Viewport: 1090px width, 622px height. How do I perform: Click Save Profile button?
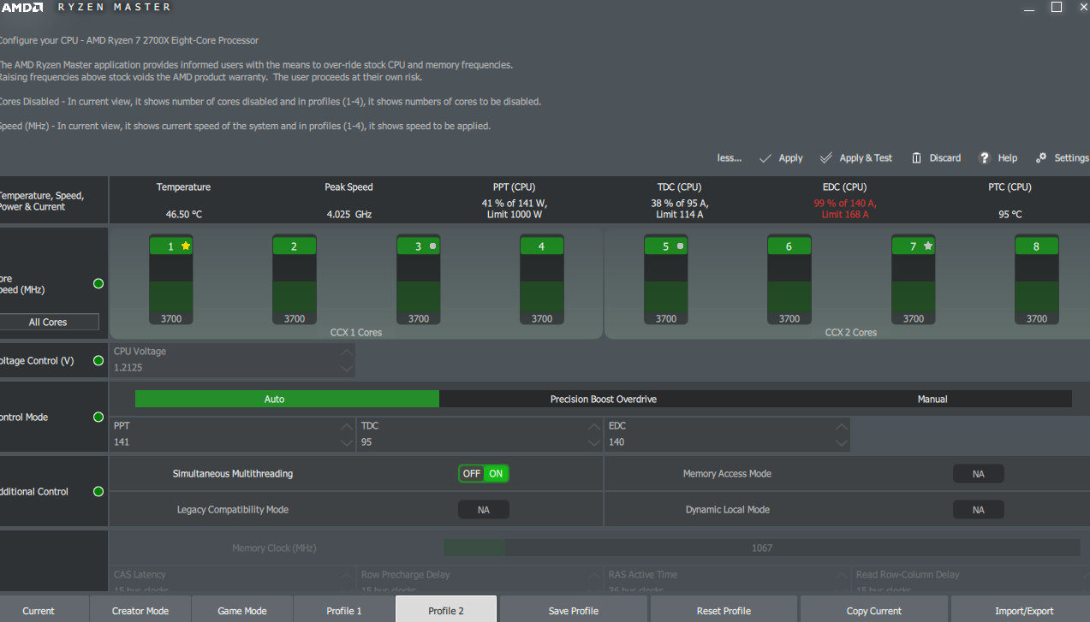574,611
